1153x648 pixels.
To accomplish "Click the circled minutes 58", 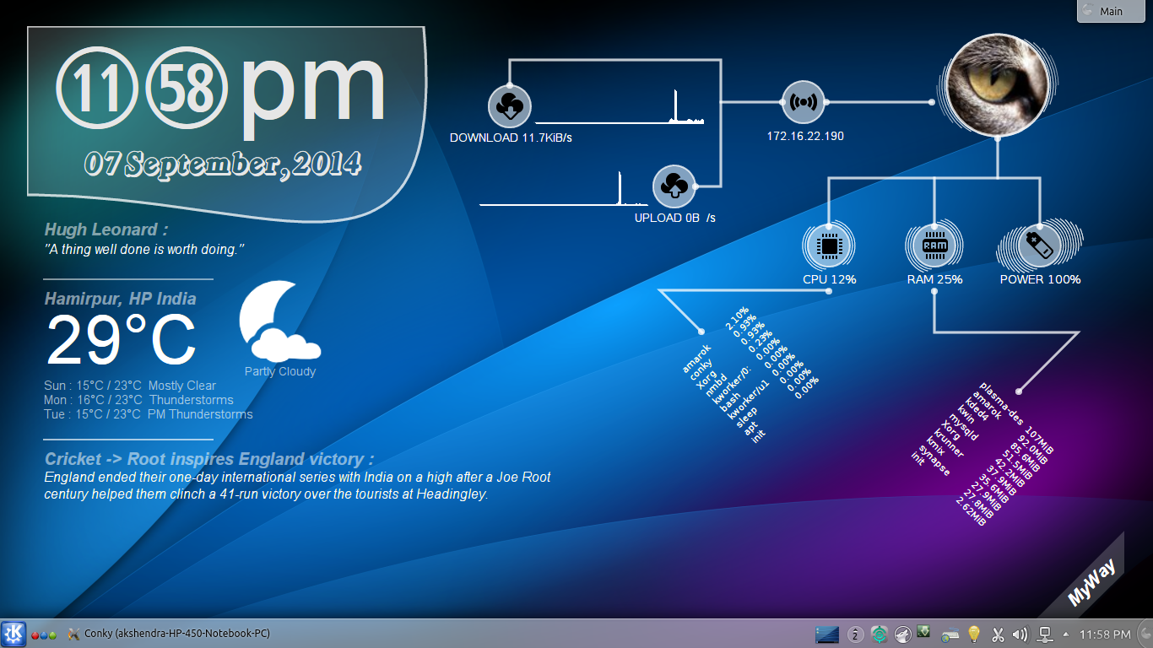I will [187, 89].
